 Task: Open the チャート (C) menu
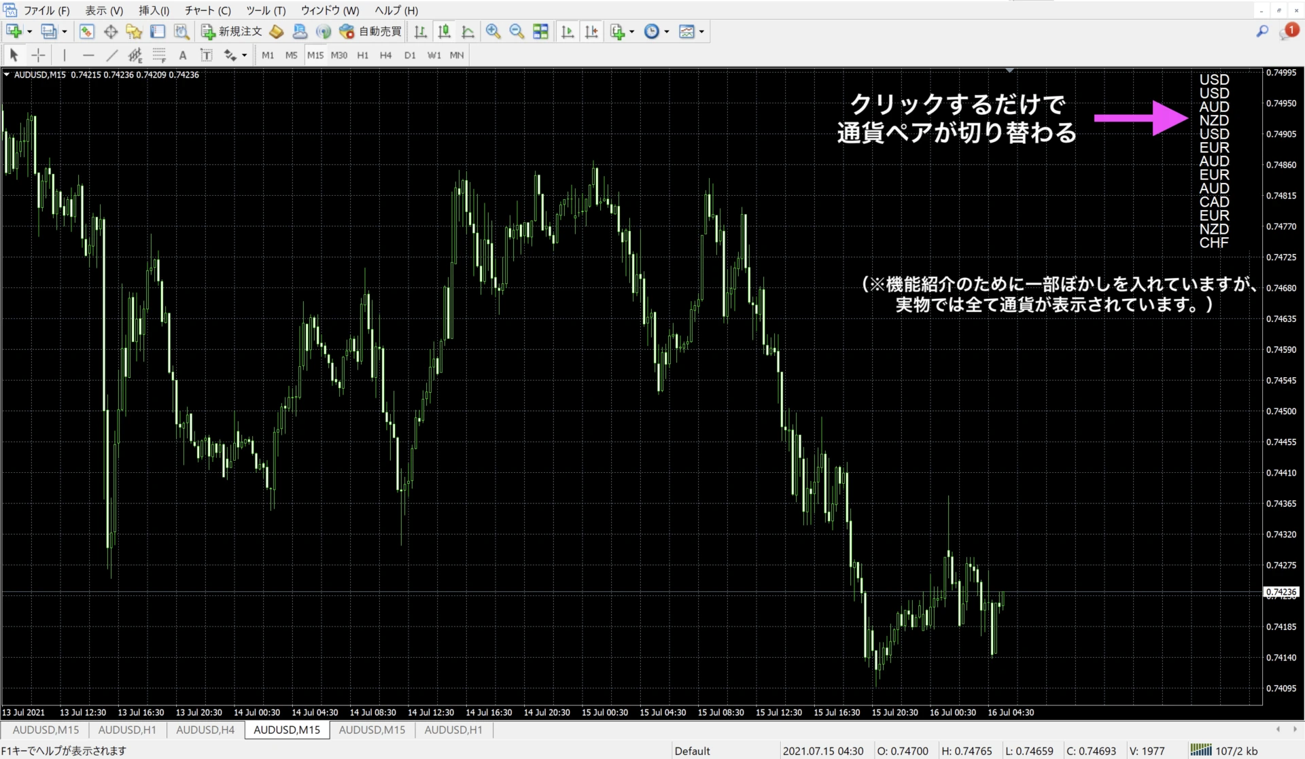tap(207, 10)
